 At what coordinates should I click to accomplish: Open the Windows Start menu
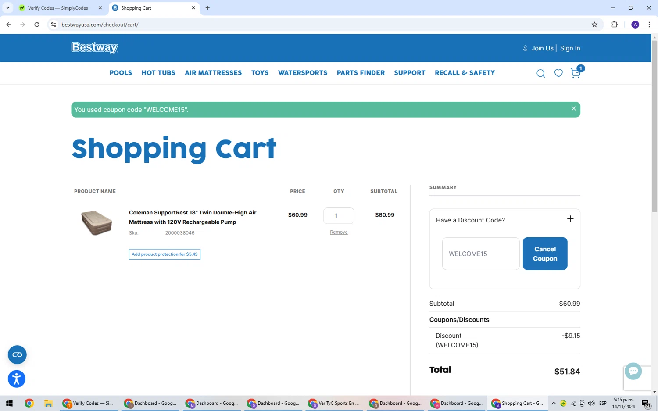click(9, 403)
